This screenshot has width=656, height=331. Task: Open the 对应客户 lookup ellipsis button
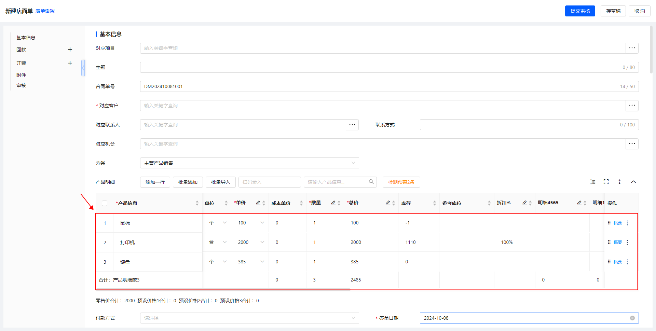point(632,106)
